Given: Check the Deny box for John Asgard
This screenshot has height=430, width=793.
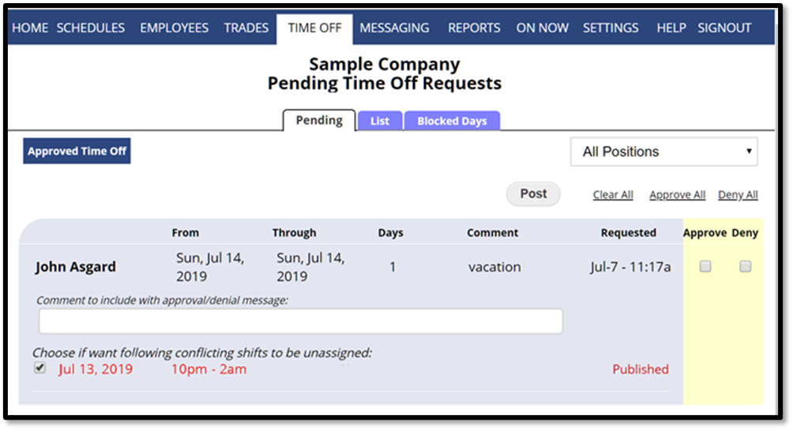Looking at the screenshot, I should click(x=745, y=267).
